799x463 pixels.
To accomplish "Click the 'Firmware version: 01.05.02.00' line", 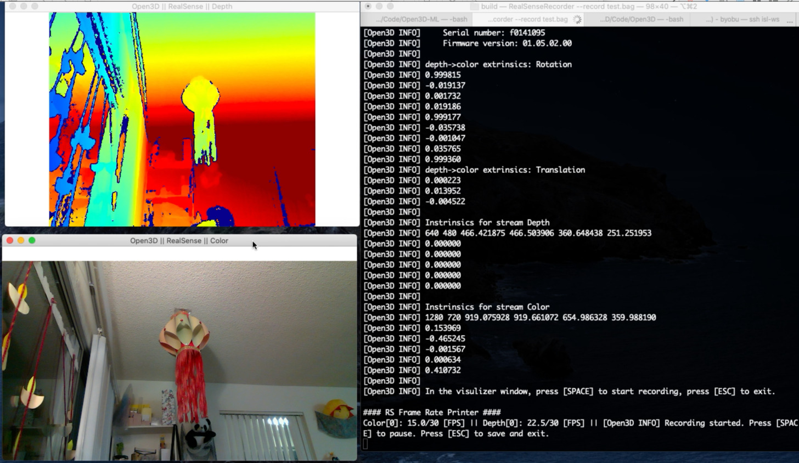I will tap(507, 43).
